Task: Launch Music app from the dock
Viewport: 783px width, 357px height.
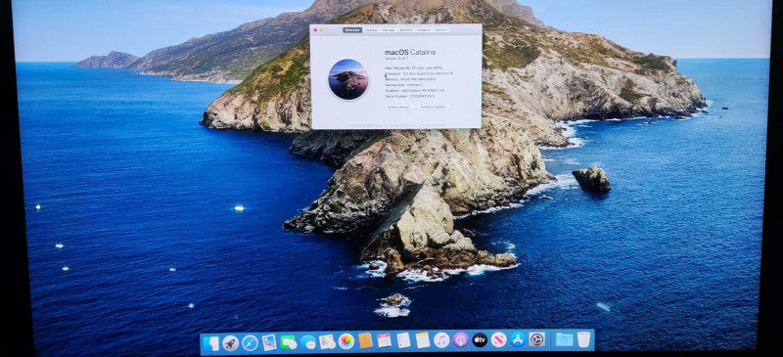Action: click(x=441, y=340)
